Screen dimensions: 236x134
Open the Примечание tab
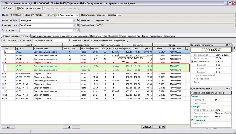pos(156,36)
